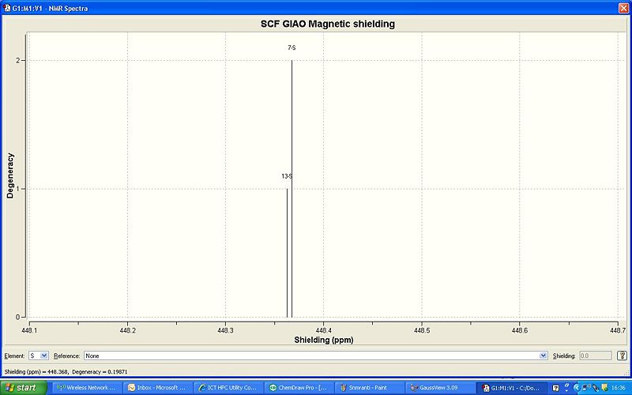Click the 448.7 axis tick label
Image resolution: width=632 pixels, height=395 pixels.
[618, 330]
